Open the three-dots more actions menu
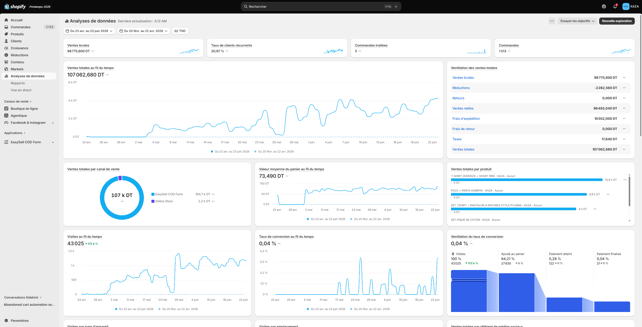This screenshot has width=642, height=327. [552, 21]
